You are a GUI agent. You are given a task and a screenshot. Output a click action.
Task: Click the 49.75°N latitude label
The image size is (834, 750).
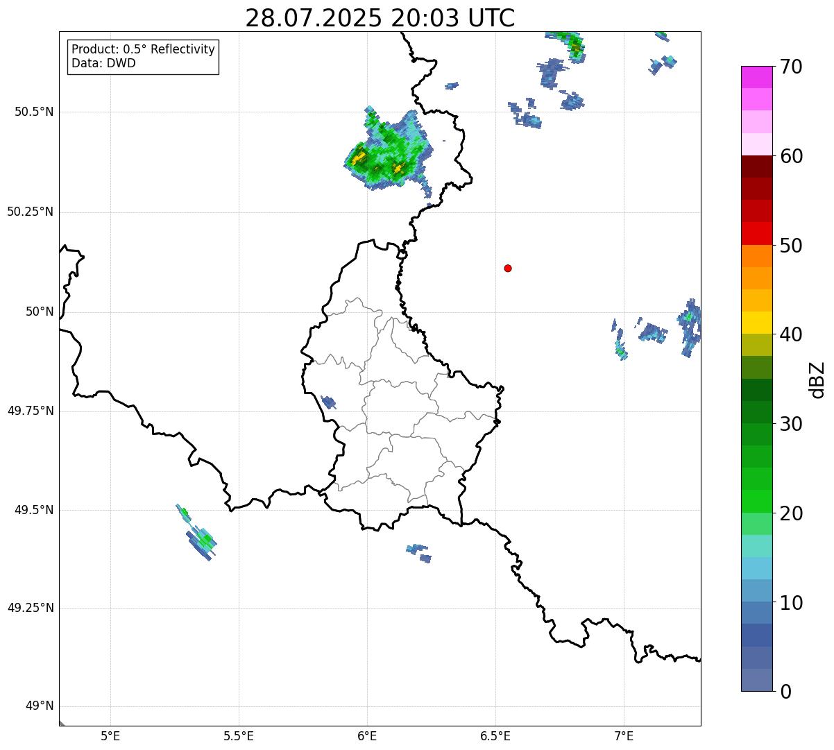(x=31, y=411)
